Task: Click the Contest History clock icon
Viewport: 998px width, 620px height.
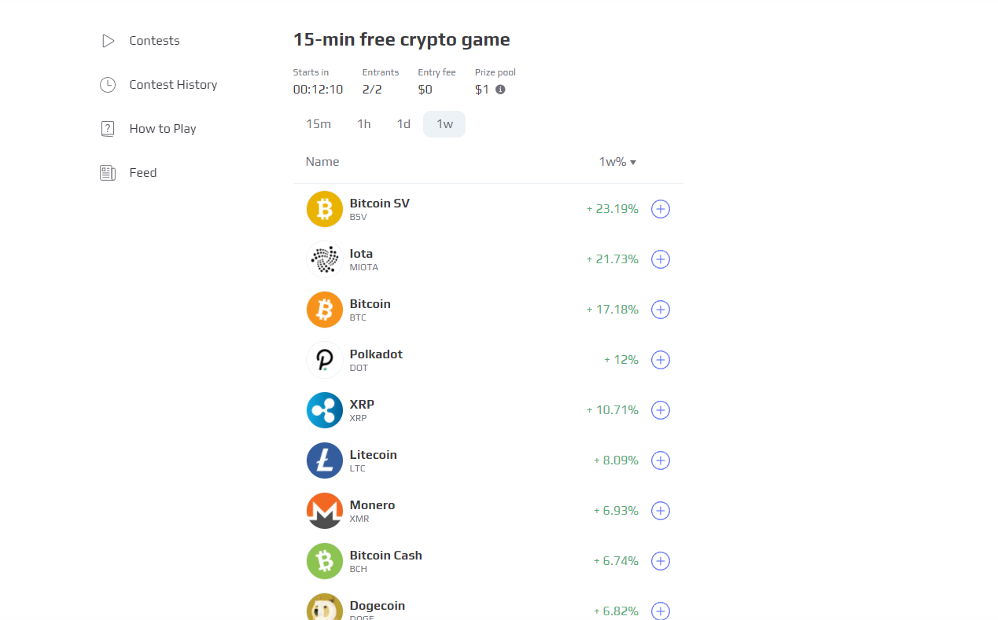Action: click(108, 85)
